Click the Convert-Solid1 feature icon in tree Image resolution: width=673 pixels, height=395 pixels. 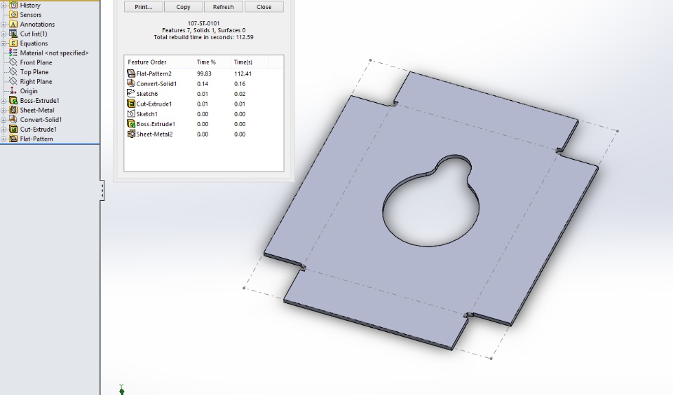tap(13, 120)
